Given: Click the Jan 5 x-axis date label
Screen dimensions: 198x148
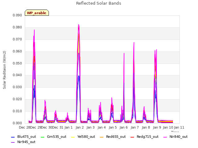Looking at the screenshot, I should pos(113,127).
